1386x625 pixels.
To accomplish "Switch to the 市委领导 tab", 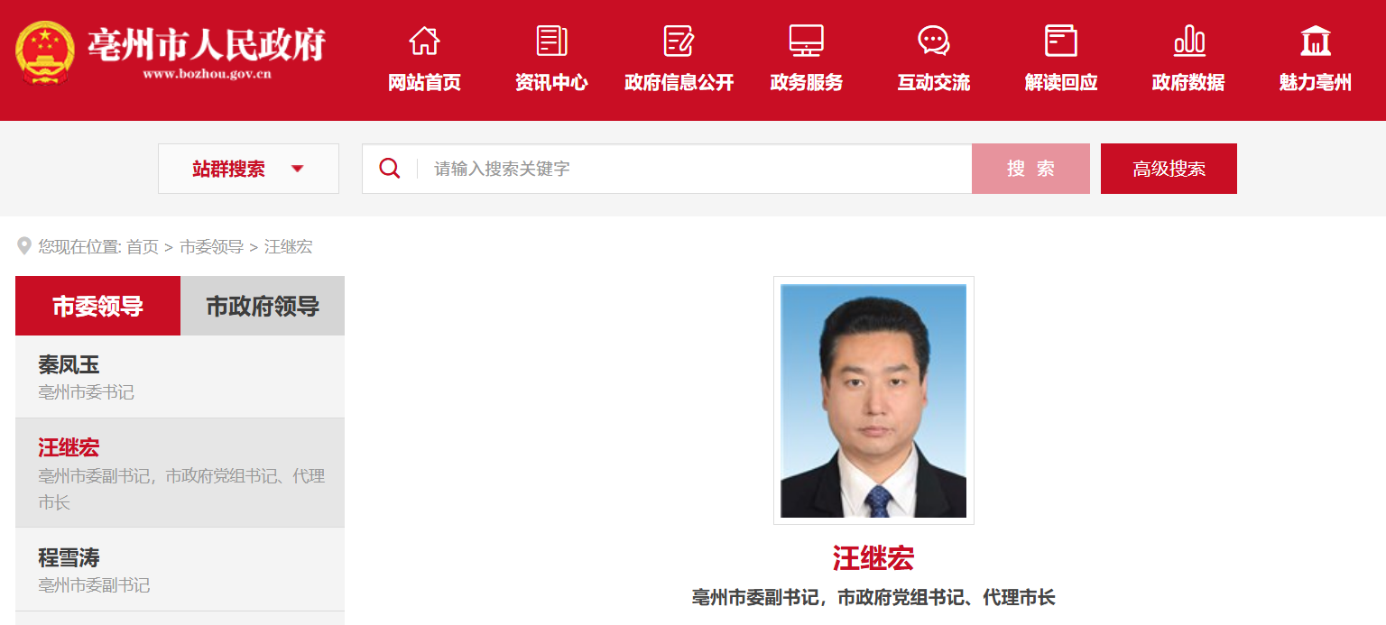I will 97,306.
